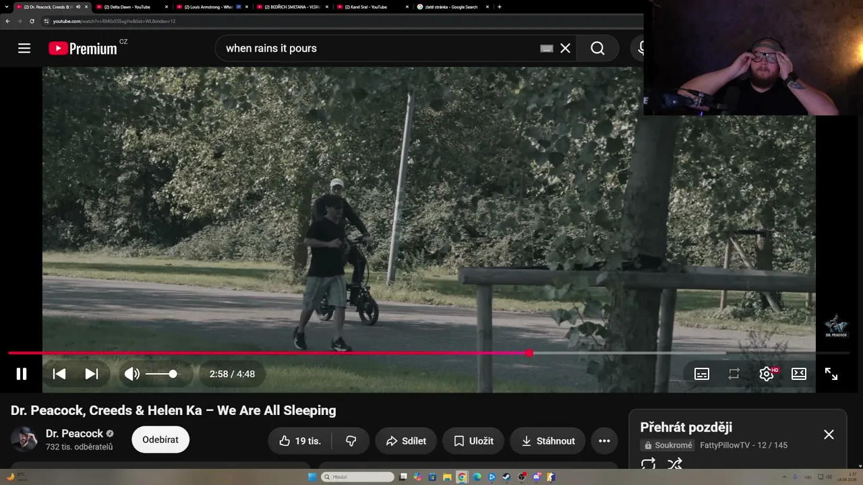Close the Delta Dawn tab
This screenshot has height=485, width=863.
pos(166,7)
